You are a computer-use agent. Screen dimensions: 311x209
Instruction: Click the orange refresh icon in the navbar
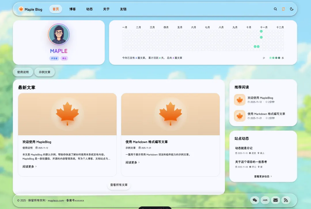tap(283, 9)
